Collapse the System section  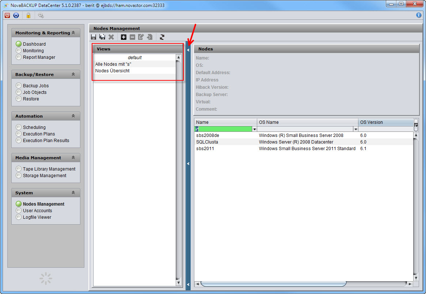(x=73, y=192)
